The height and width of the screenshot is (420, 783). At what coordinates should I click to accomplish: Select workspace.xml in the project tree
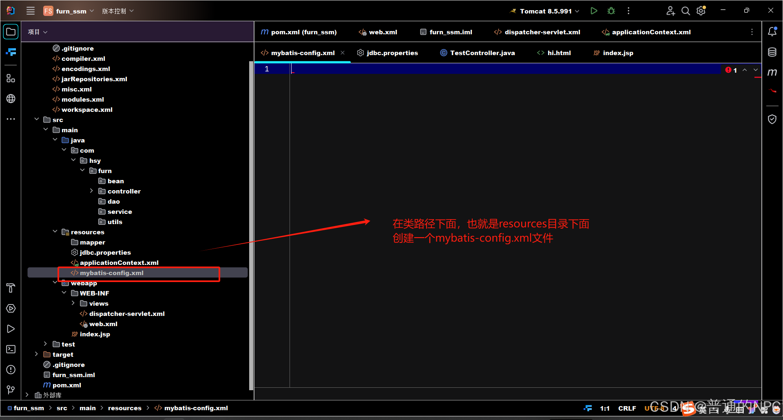tap(87, 109)
